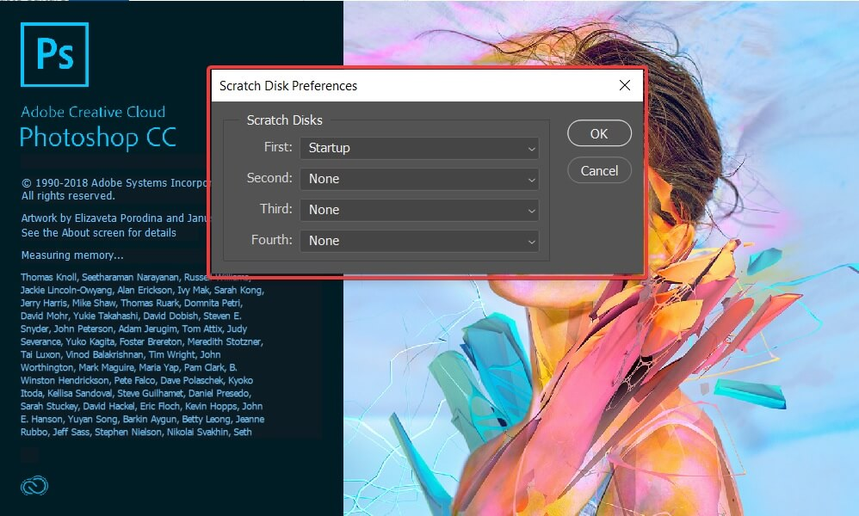Click the Startup value in the First field
This screenshot has width=859, height=516.
tap(329, 147)
